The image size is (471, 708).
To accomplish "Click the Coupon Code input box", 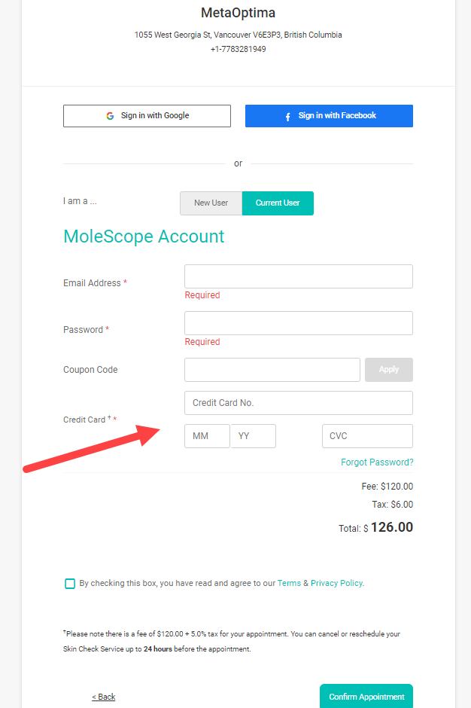I will click(x=272, y=370).
